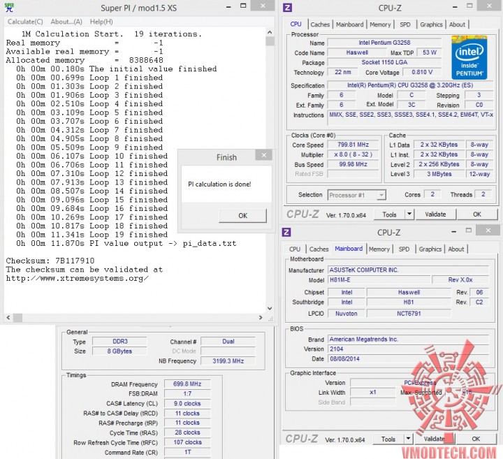
Task: Click BIOS Date value 08/08/2014
Action: click(409, 359)
